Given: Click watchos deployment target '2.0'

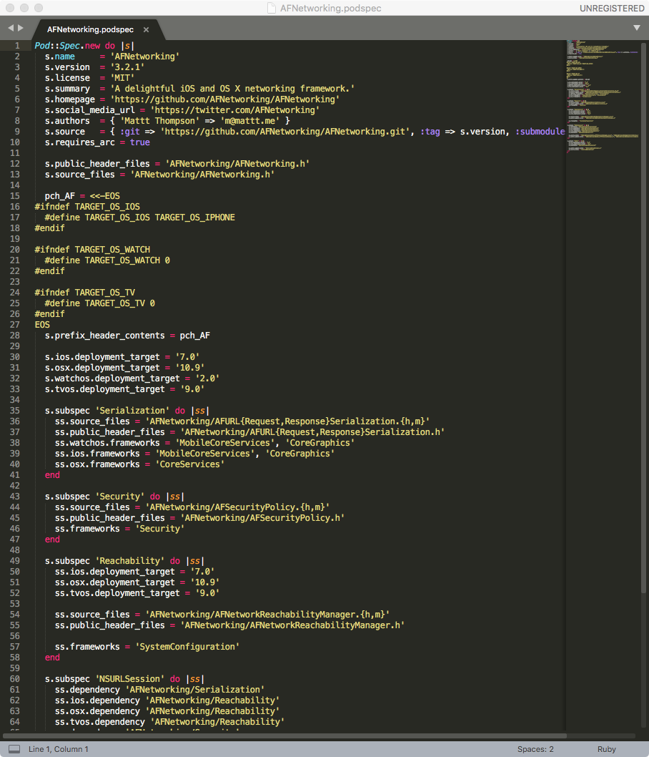Looking at the screenshot, I should tap(207, 378).
